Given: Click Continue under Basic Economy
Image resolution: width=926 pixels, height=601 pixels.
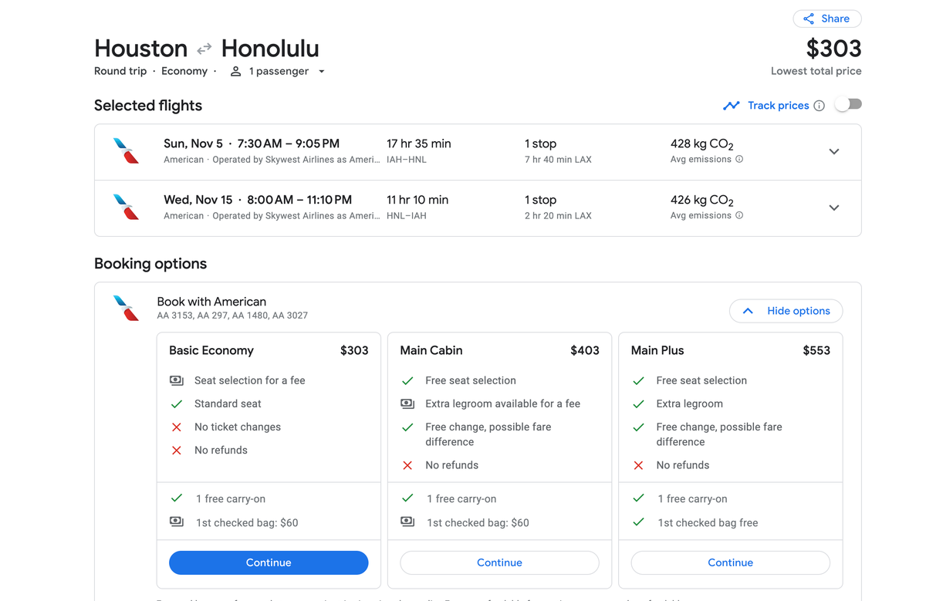Looking at the screenshot, I should [268, 562].
